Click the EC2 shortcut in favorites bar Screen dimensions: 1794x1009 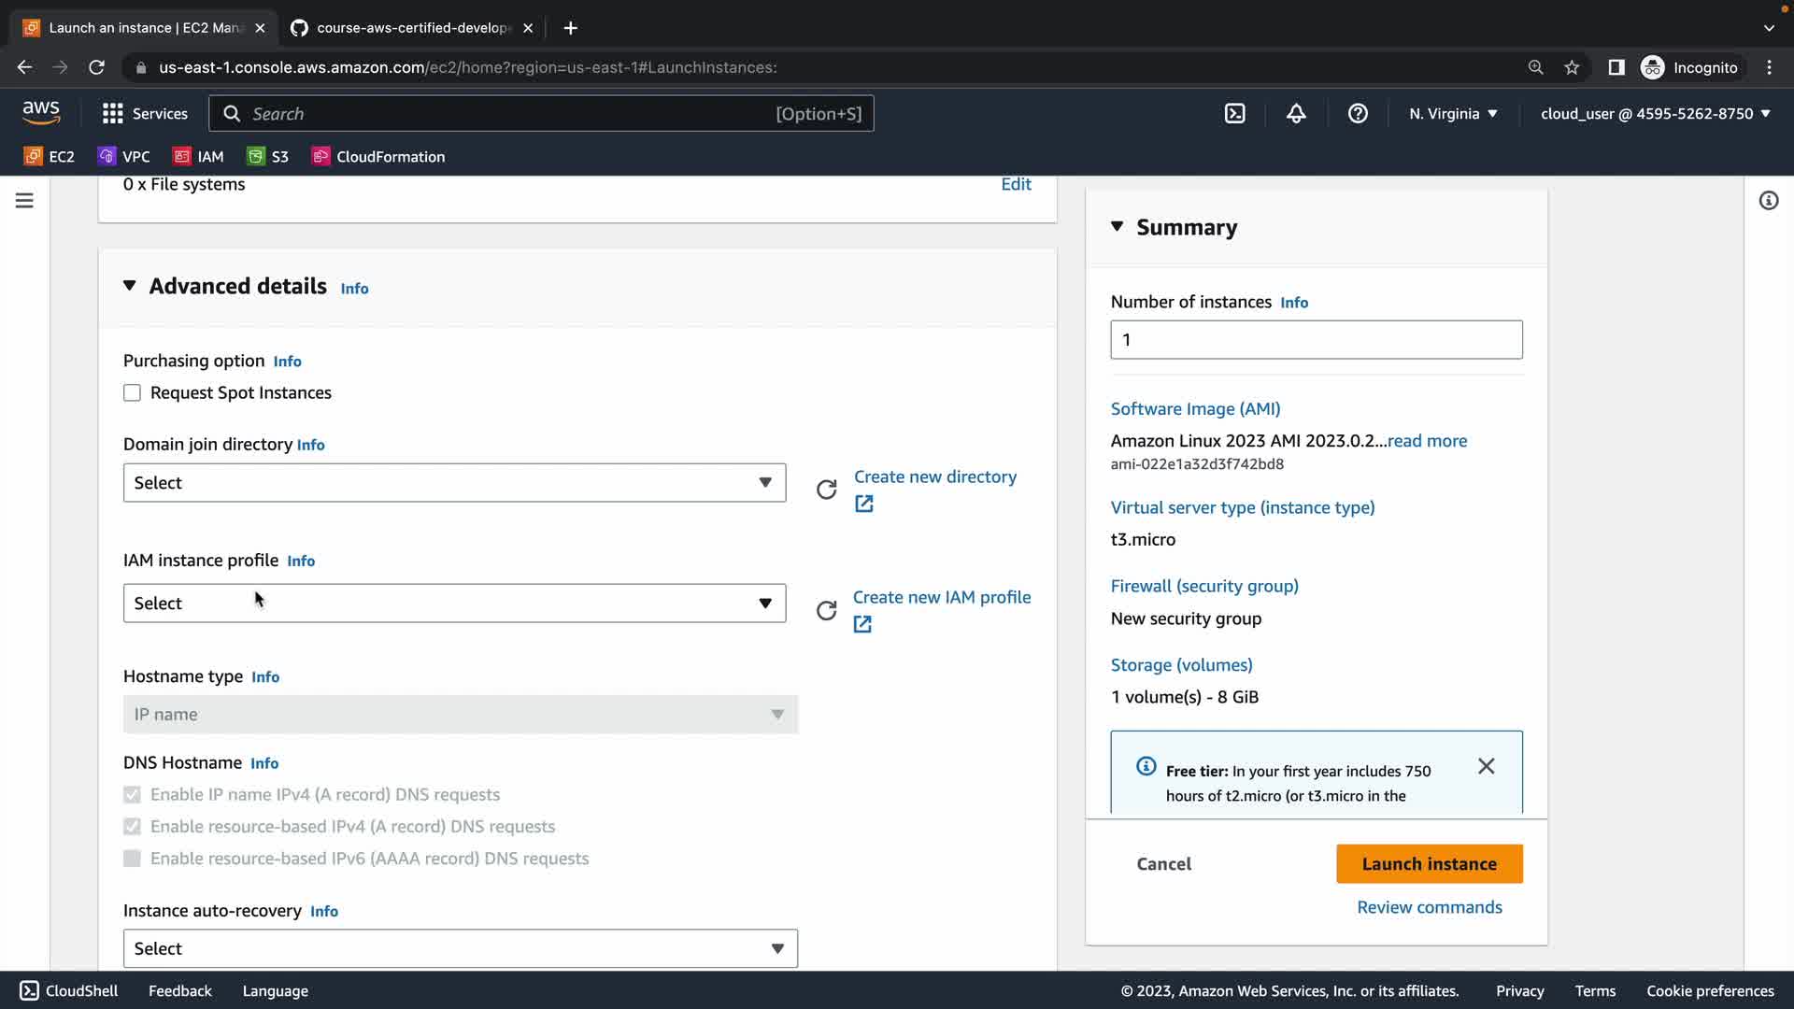tap(49, 157)
